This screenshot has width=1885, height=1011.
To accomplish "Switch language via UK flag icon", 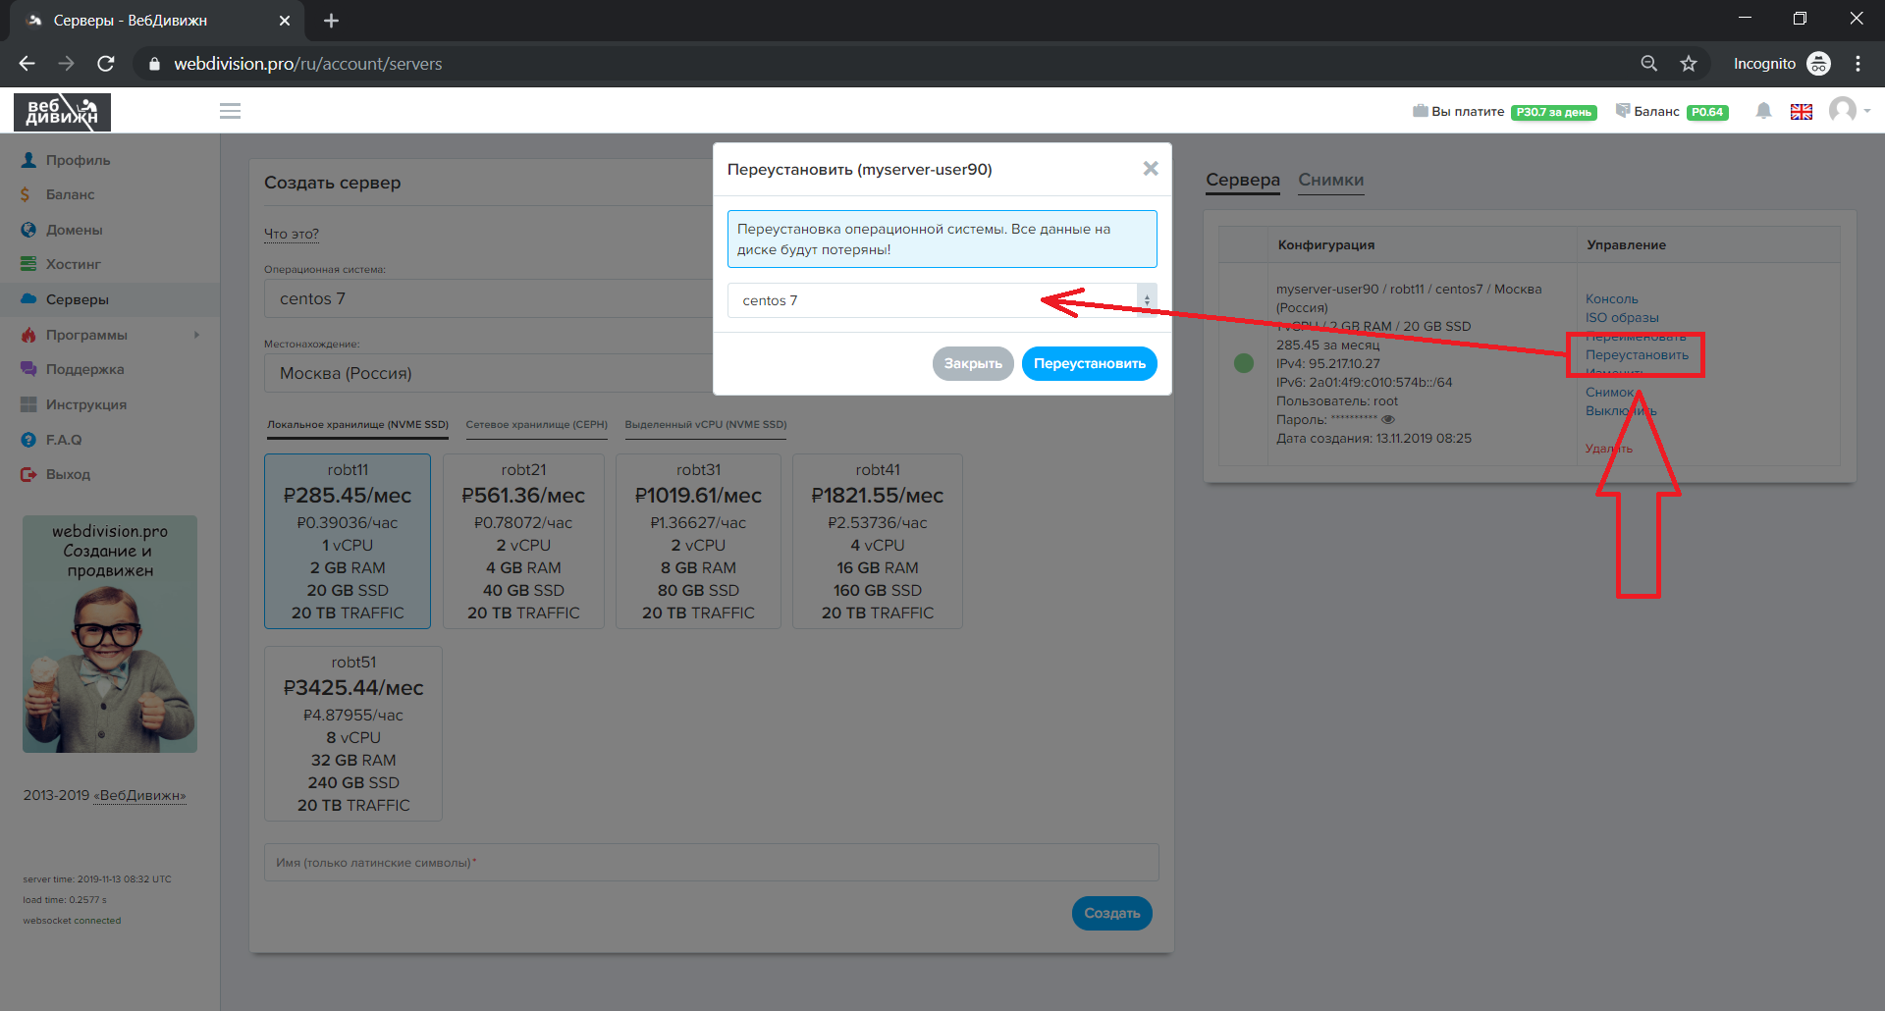I will pyautogui.click(x=1801, y=112).
